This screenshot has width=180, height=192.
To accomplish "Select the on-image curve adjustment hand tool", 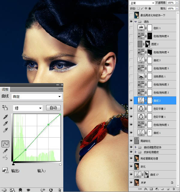I will pyautogui.click(x=5, y=107).
